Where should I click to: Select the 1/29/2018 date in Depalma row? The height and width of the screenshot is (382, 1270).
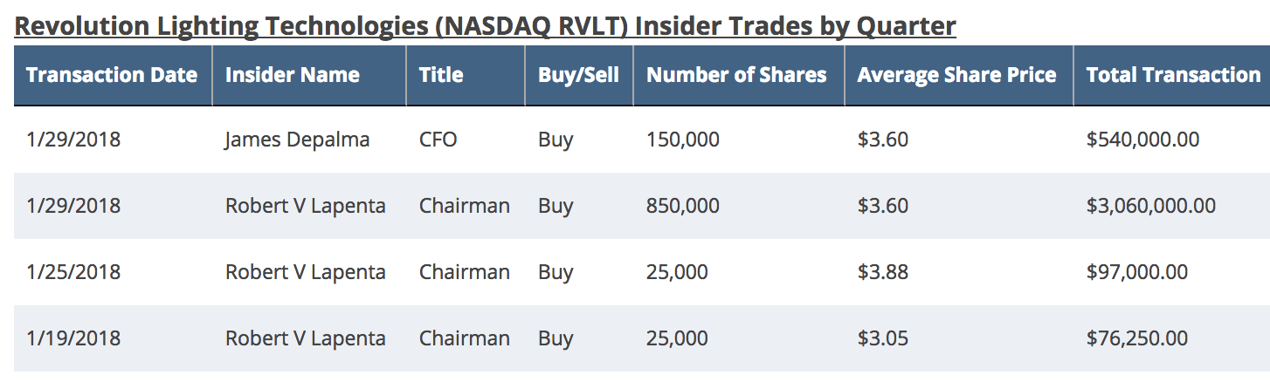tap(73, 140)
